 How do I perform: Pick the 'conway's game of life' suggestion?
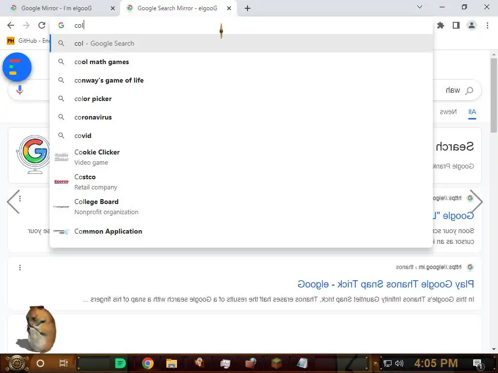(241, 80)
